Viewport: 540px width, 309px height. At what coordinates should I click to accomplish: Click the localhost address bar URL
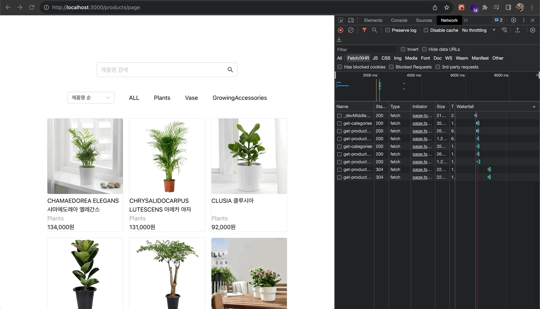(x=96, y=7)
